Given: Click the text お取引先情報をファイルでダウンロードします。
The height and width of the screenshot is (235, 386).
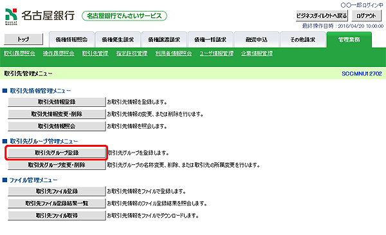Looking at the screenshot, I should [x=152, y=216].
